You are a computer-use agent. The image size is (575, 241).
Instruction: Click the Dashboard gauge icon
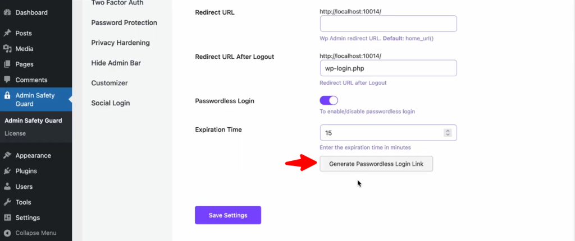7,12
